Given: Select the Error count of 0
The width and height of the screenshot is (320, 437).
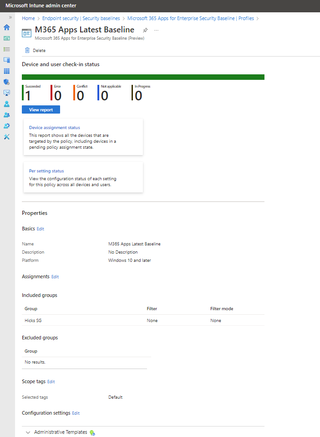Looking at the screenshot, I should (58, 96).
